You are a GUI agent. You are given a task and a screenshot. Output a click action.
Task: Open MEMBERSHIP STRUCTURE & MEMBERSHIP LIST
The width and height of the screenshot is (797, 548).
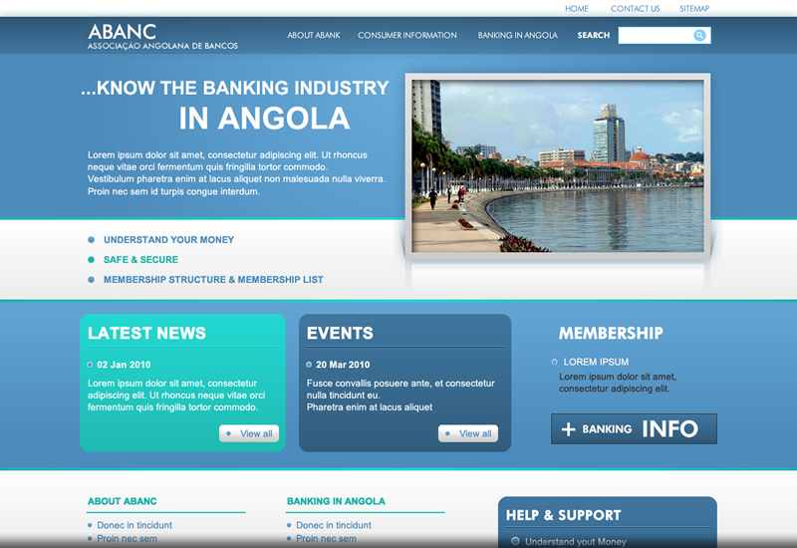pyautogui.click(x=213, y=280)
